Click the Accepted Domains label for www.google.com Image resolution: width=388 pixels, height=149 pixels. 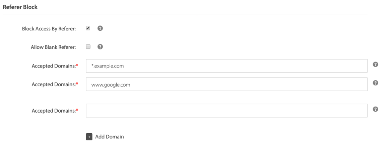point(54,84)
